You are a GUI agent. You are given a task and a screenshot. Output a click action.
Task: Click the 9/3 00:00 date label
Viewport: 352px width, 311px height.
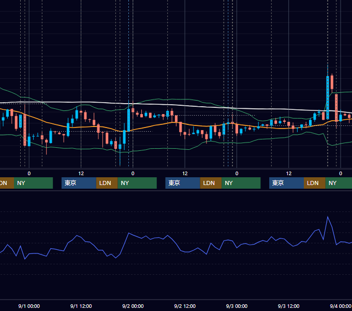[237, 306]
